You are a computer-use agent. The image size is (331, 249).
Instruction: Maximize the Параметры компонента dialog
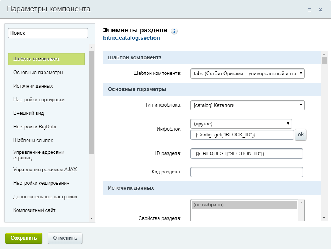(309, 10)
